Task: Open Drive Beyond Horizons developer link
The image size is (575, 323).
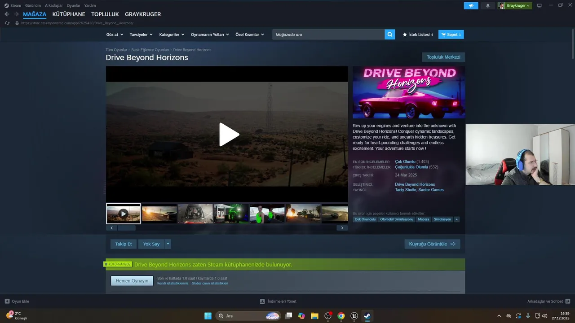Action: [x=415, y=184]
